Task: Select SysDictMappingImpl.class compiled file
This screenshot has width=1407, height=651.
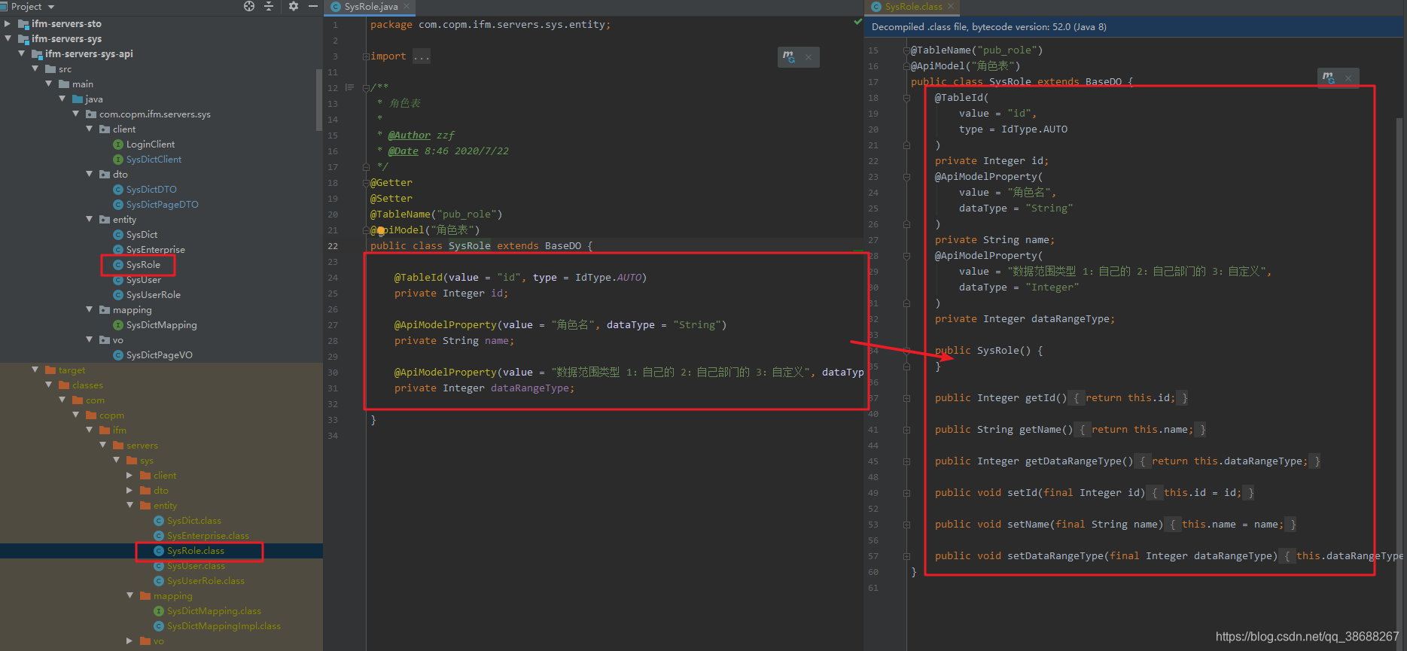Action: [224, 626]
